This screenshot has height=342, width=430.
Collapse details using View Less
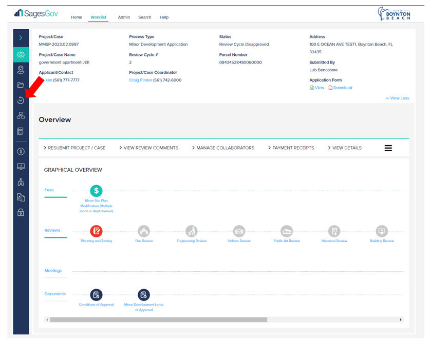(397, 98)
